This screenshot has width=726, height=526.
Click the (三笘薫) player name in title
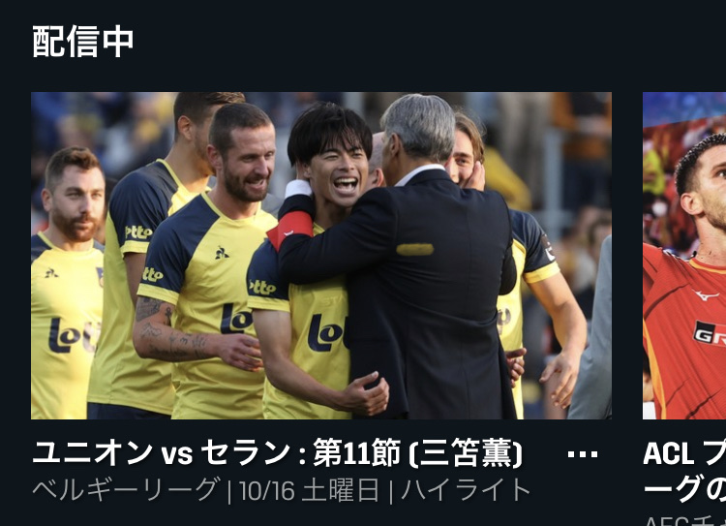point(466,452)
